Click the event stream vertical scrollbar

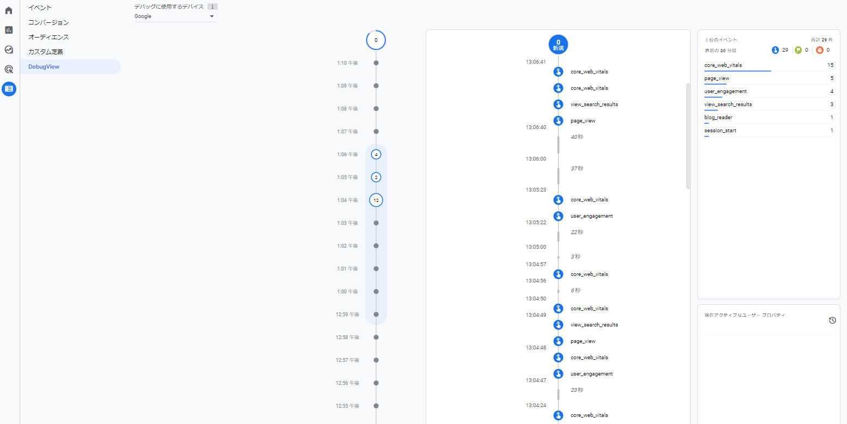pos(688,136)
